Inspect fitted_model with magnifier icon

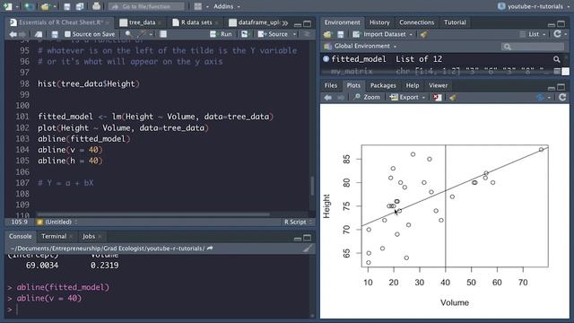(x=556, y=59)
